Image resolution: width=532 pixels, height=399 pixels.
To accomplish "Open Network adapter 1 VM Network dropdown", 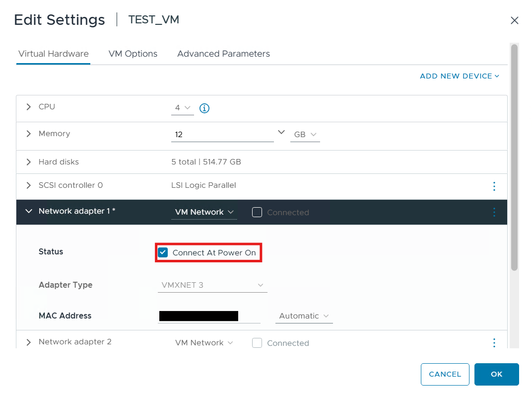I will pos(204,212).
